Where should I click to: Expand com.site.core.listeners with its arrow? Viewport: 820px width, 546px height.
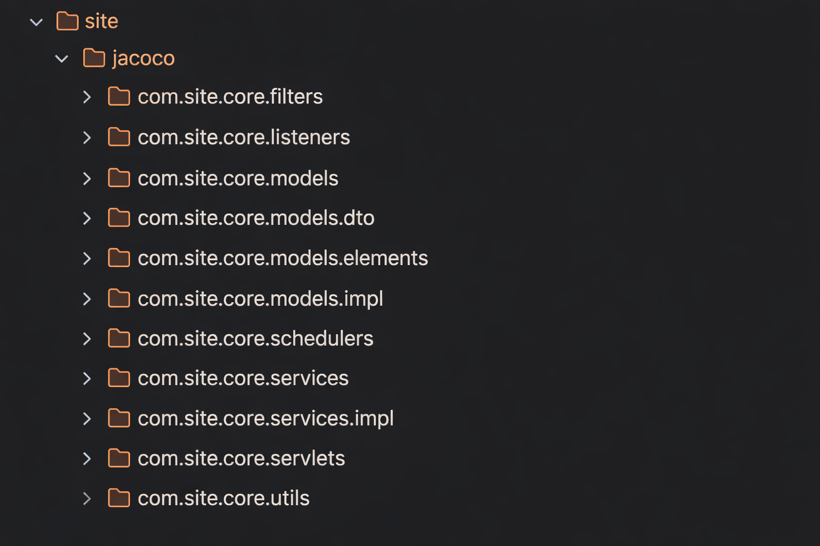[x=87, y=138]
